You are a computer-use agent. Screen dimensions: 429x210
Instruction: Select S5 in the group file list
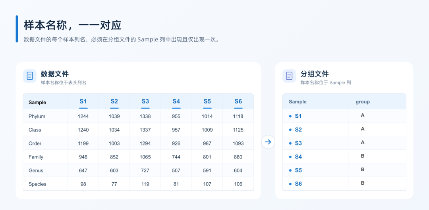298,170
